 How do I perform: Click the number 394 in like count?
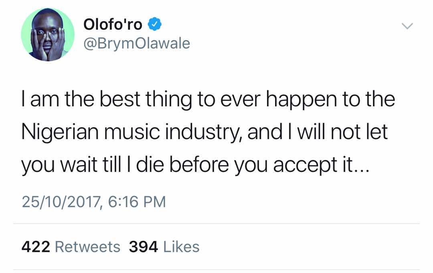click(144, 247)
